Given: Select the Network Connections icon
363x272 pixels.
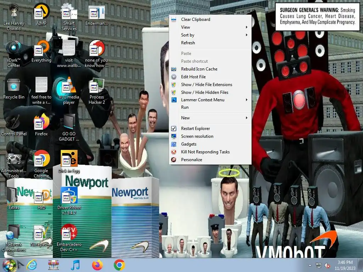Looking at the screenshot, I should coord(14,238).
